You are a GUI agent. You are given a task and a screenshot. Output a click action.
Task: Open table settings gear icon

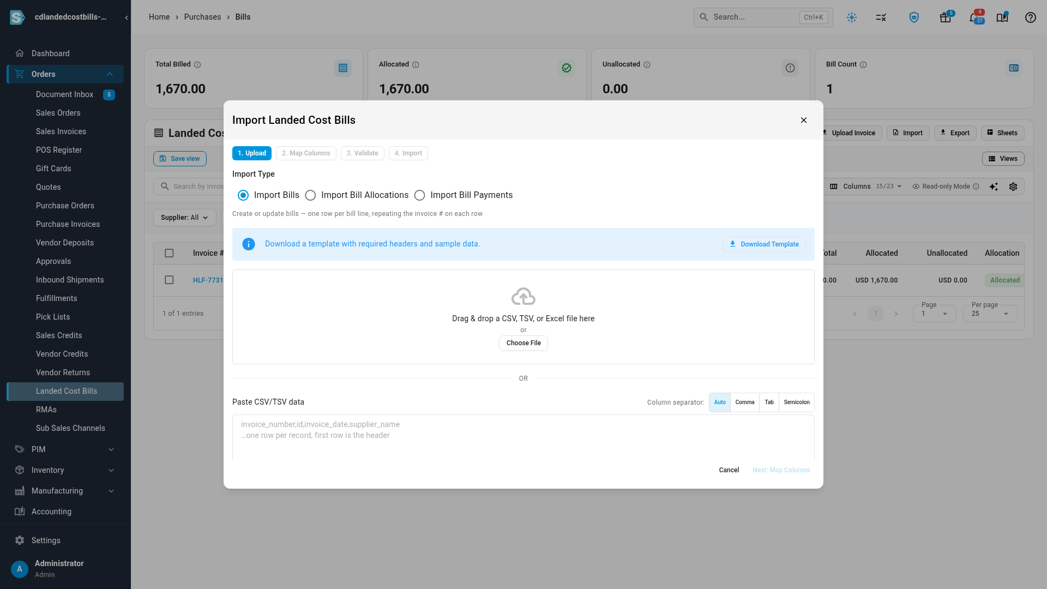pyautogui.click(x=1013, y=187)
